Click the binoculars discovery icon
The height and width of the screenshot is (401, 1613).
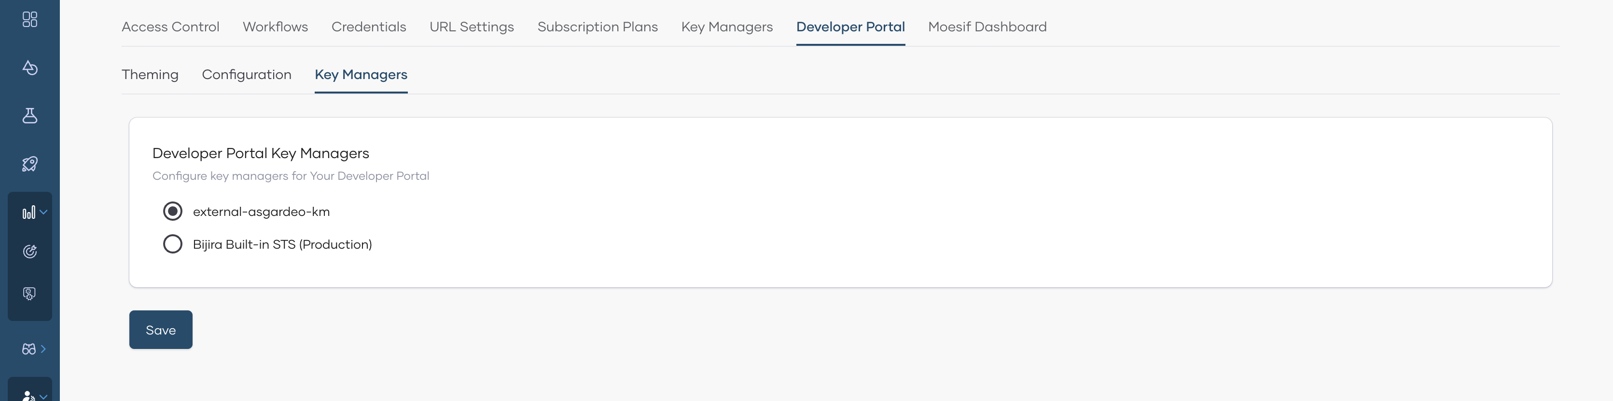(28, 348)
